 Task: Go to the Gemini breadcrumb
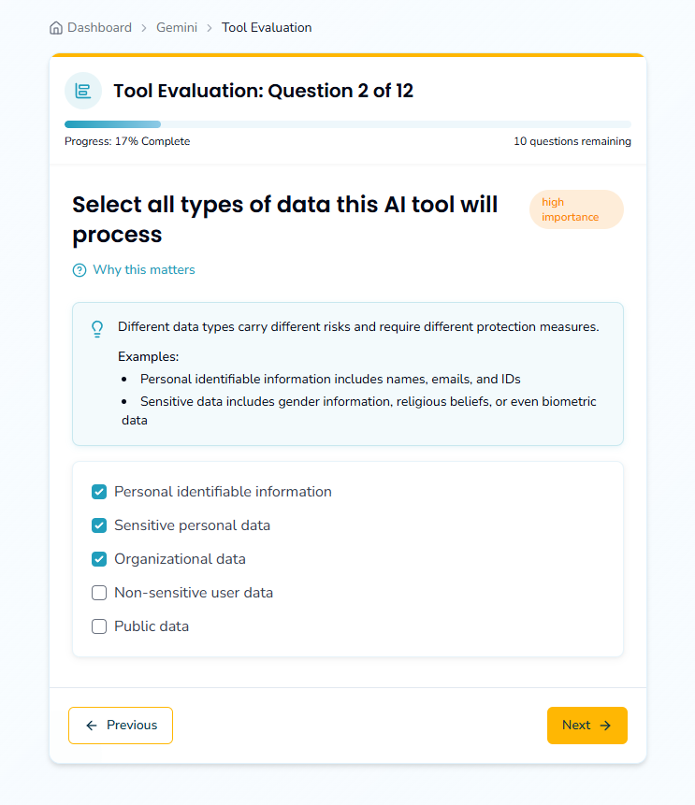click(177, 28)
